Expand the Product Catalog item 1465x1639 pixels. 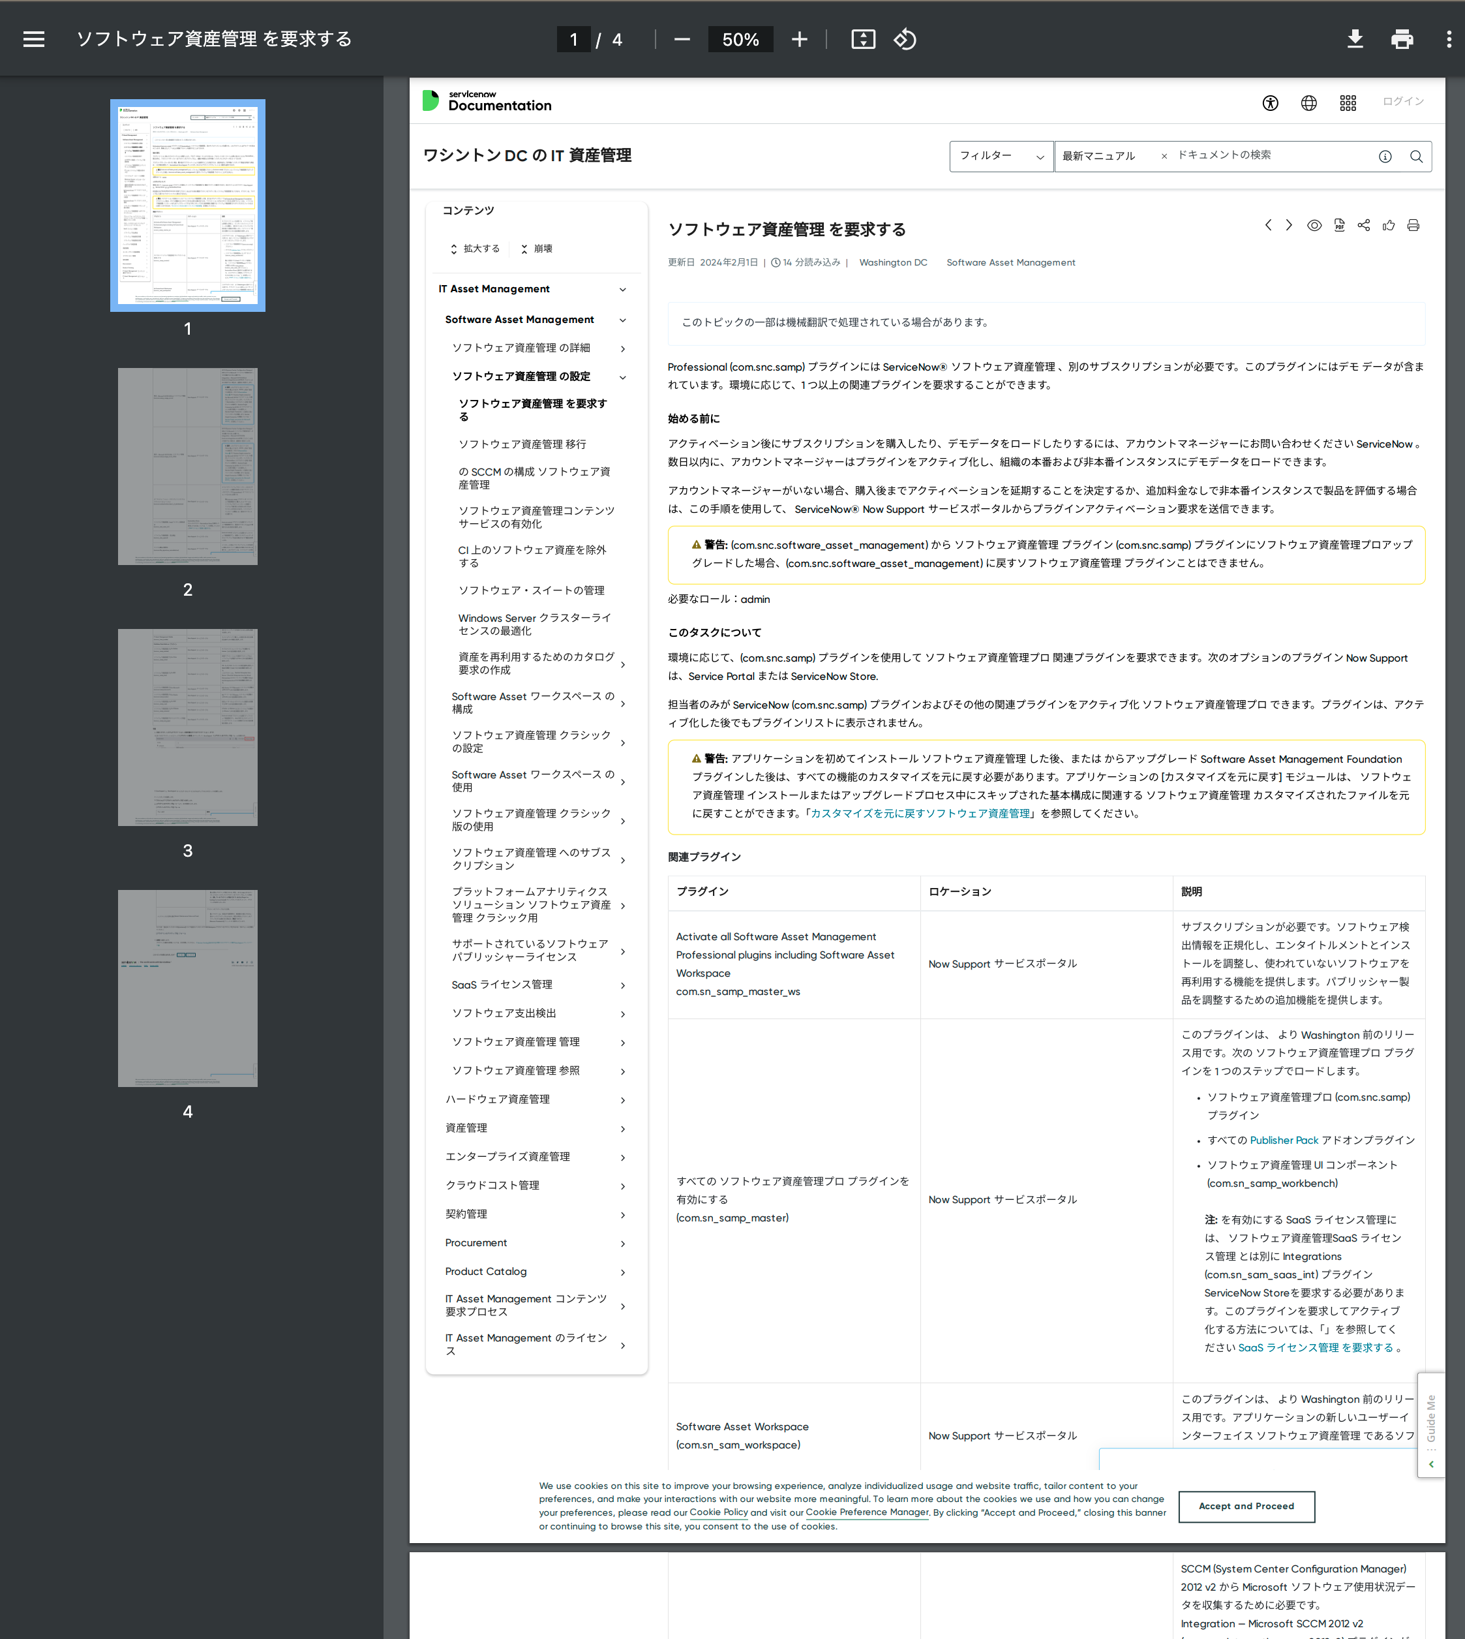[x=622, y=1273]
